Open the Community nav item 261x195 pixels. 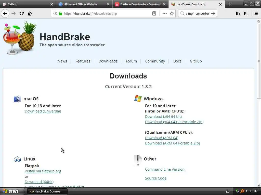pyautogui.click(x=155, y=61)
